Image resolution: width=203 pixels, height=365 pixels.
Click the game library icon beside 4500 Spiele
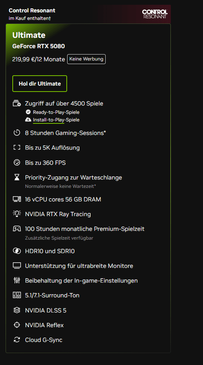17,103
